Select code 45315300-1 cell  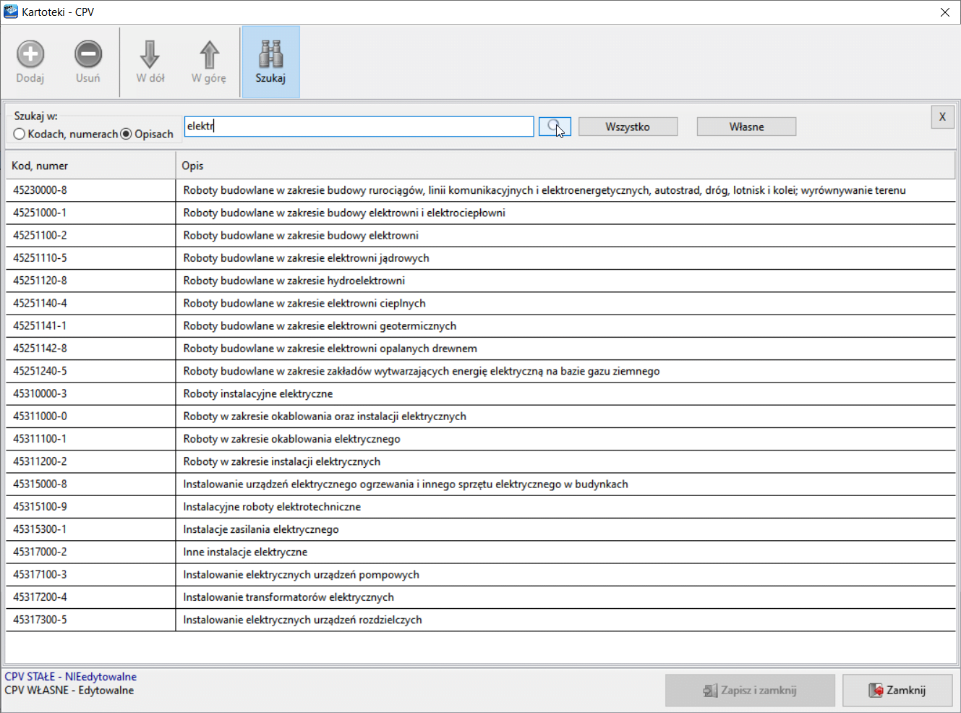(x=90, y=529)
